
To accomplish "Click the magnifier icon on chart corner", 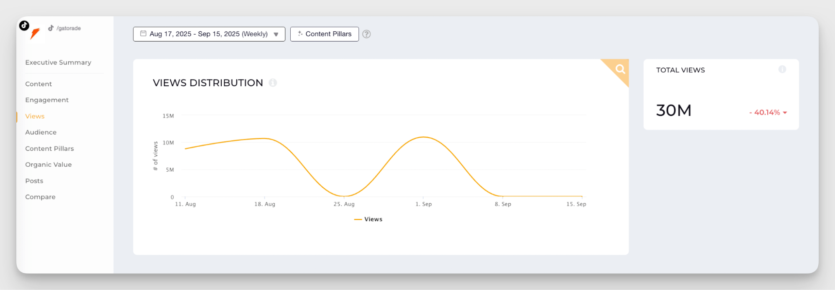I will [620, 69].
